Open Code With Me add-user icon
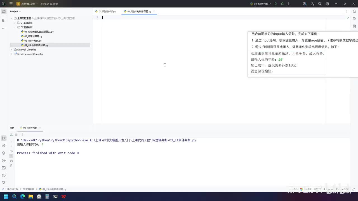The height and width of the screenshot is (201, 358). coord(312,4)
